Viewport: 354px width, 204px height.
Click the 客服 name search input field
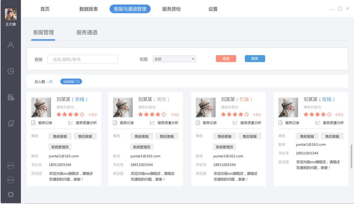coord(83,59)
